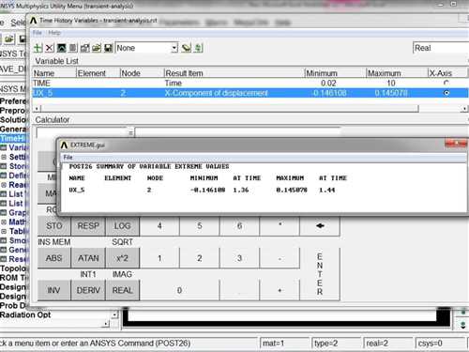This screenshot has height=352, width=469.
Task: Select the UX_5 variable row
Action: 250,93
